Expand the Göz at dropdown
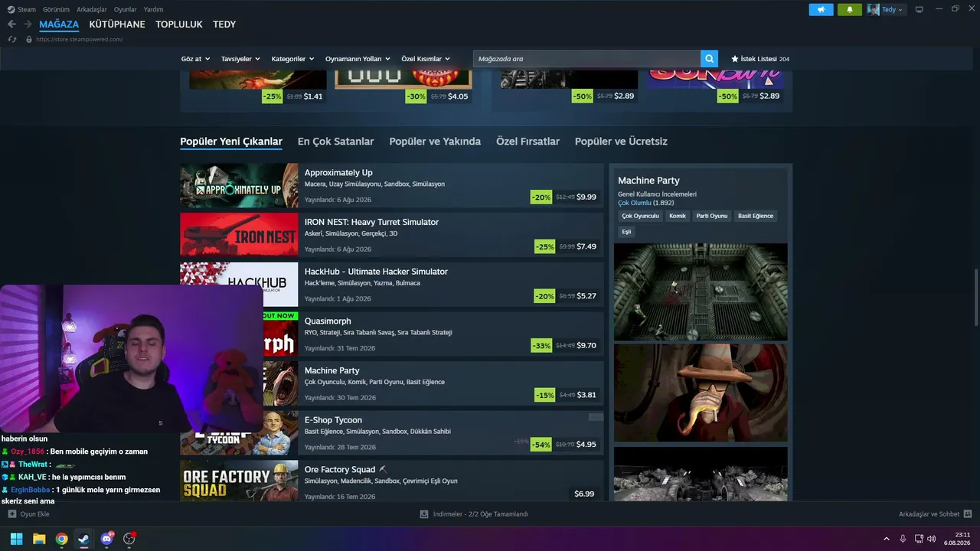This screenshot has height=551, width=980. (194, 59)
